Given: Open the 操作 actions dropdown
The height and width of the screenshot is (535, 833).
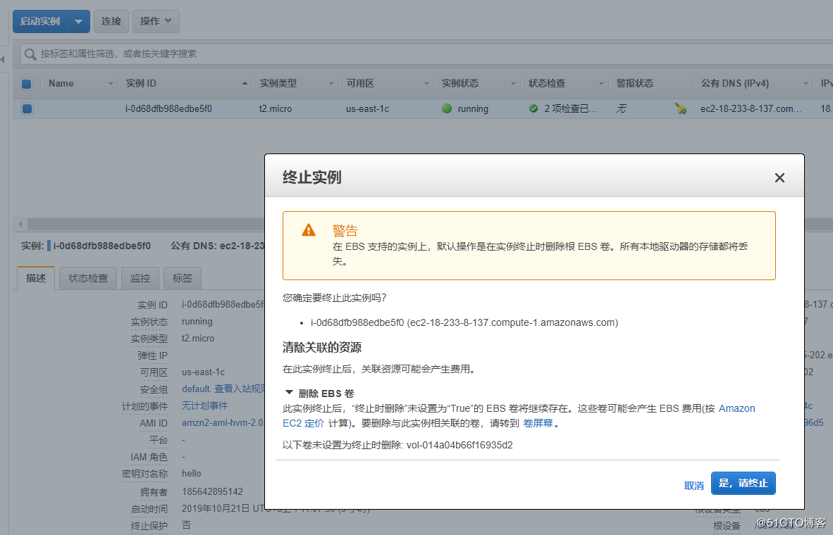Looking at the screenshot, I should coord(156,21).
